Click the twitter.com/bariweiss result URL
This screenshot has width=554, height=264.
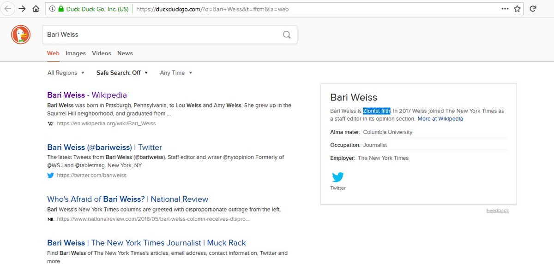click(x=91, y=176)
